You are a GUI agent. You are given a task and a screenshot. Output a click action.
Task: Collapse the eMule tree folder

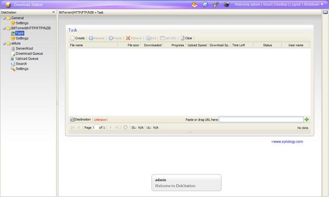click(4, 44)
